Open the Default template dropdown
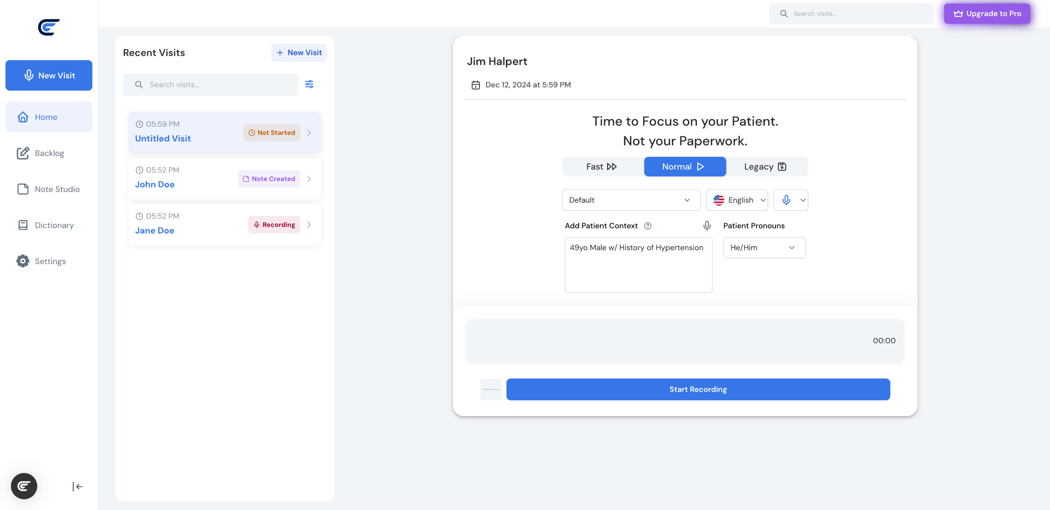 coord(631,200)
